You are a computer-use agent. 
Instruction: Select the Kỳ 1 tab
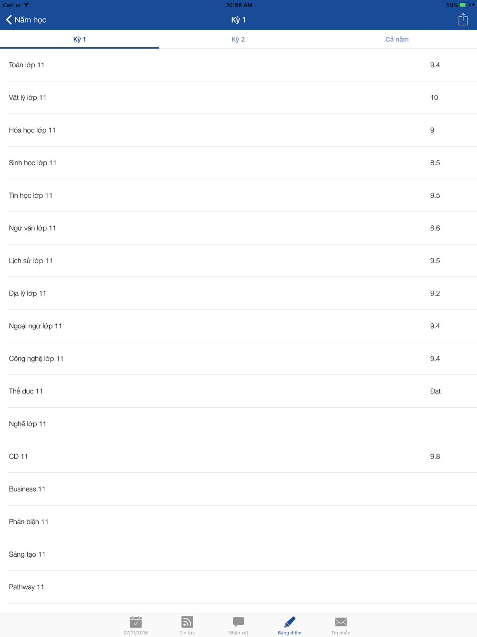[79, 39]
